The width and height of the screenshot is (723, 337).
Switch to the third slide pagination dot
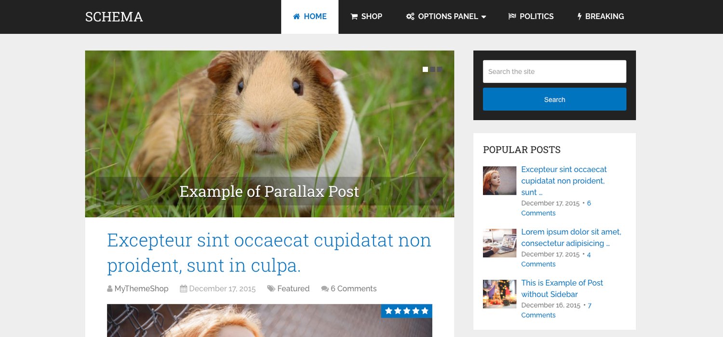click(x=440, y=69)
